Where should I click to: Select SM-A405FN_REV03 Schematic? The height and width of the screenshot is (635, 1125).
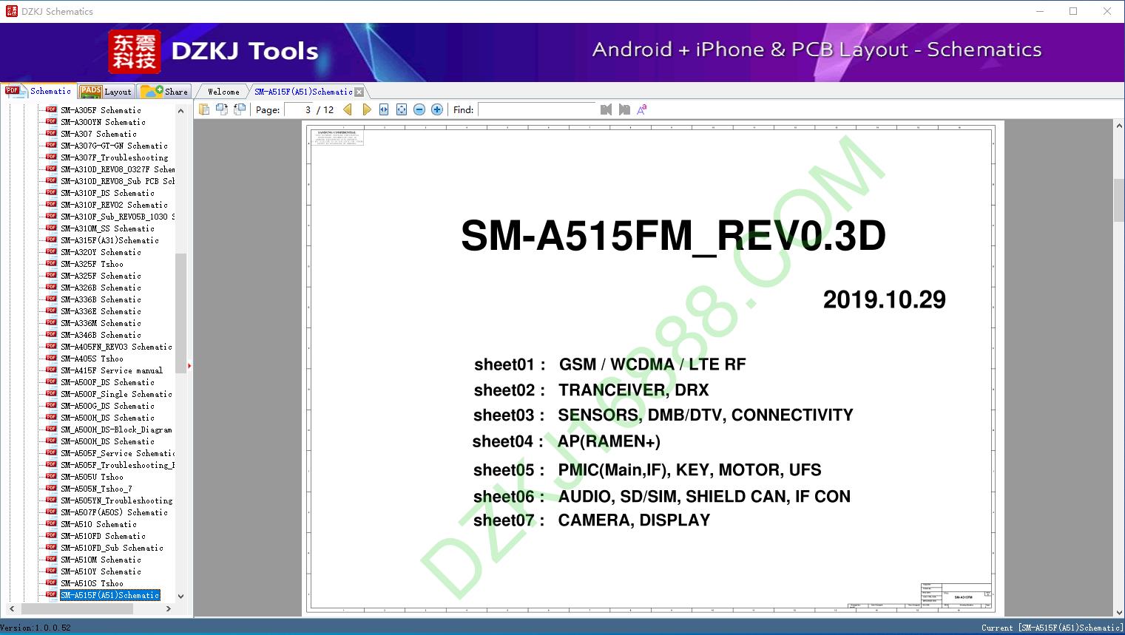click(x=116, y=347)
